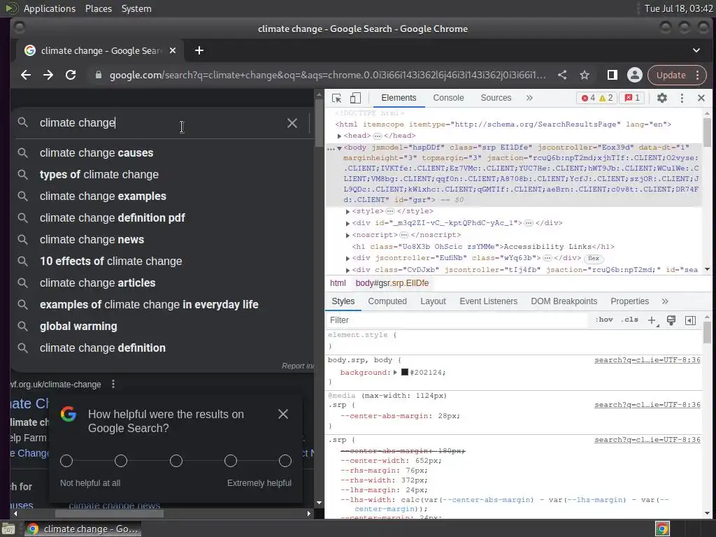This screenshot has width=716, height=537.
Task: Expand the div jscontroller EufiNb node
Action: tap(348, 259)
